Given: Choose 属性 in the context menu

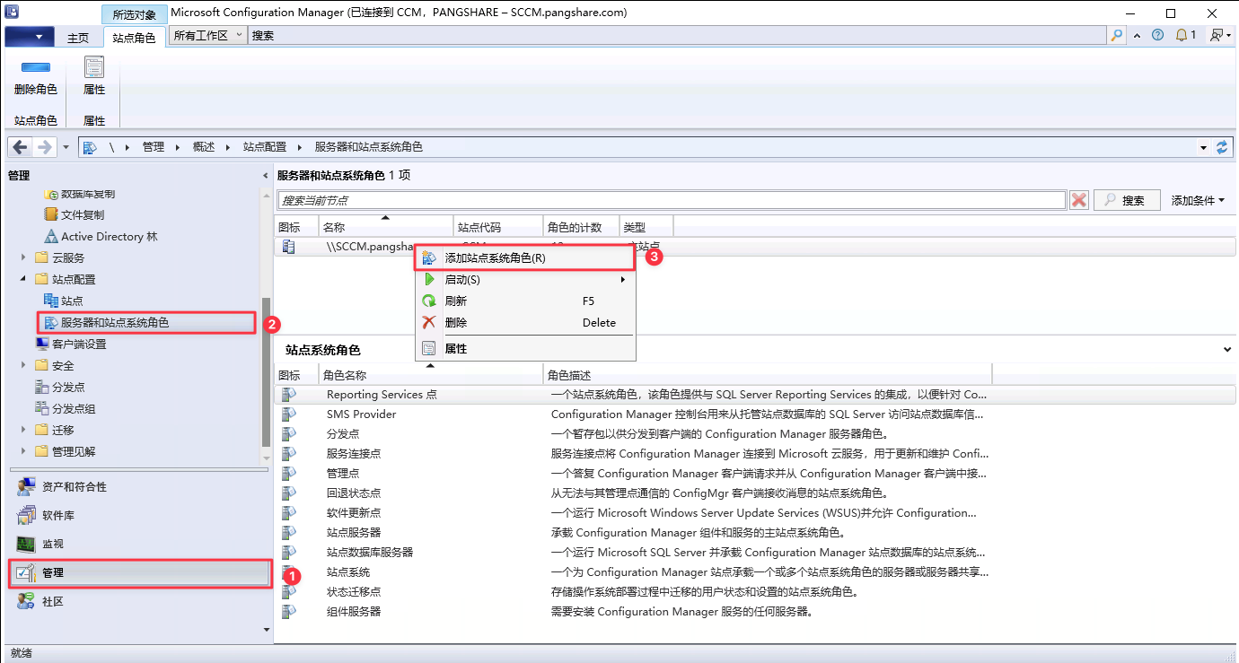Looking at the screenshot, I should pyautogui.click(x=524, y=348).
